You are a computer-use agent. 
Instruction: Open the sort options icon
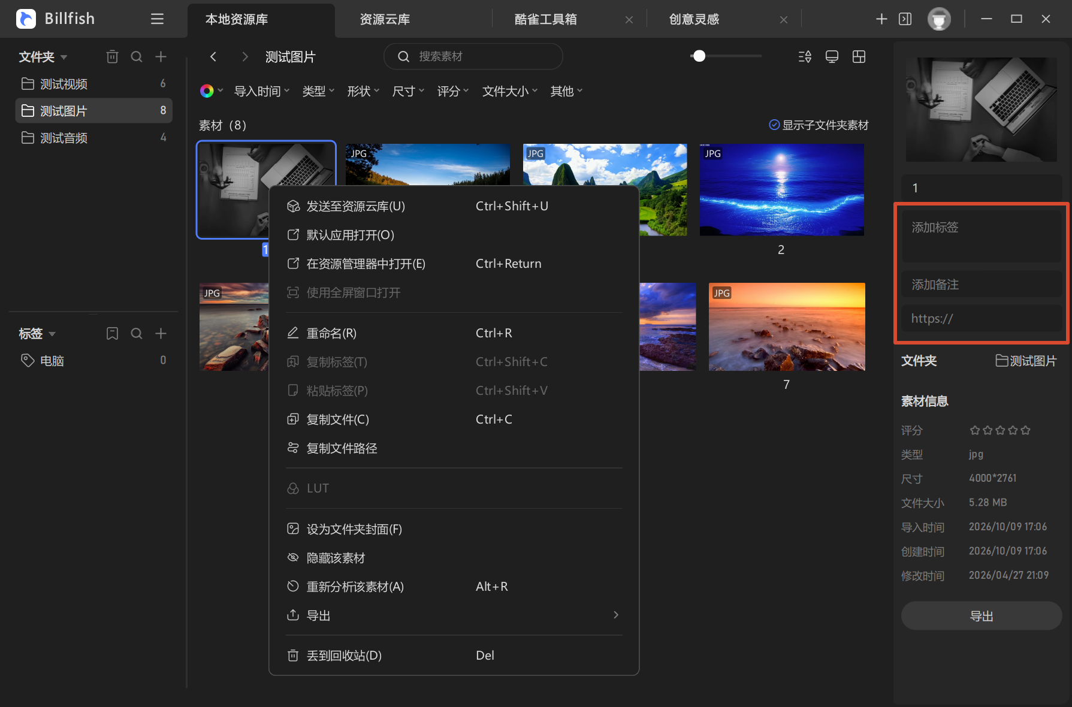tap(805, 56)
